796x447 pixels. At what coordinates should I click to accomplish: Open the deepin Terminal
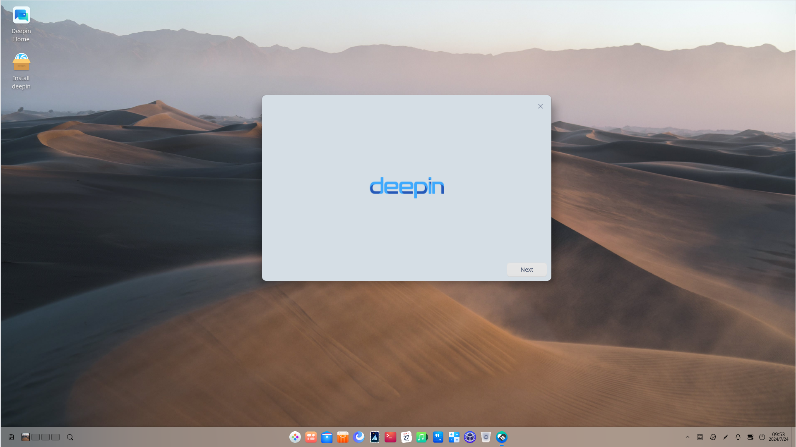point(390,437)
